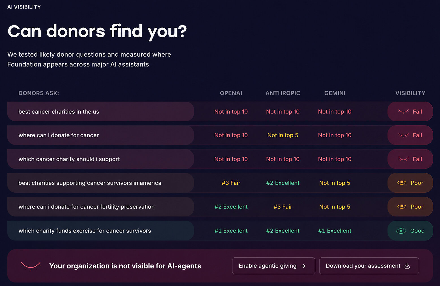Click Poor eye badge for fertility preservation row
The image size is (440, 286).
pos(410,207)
